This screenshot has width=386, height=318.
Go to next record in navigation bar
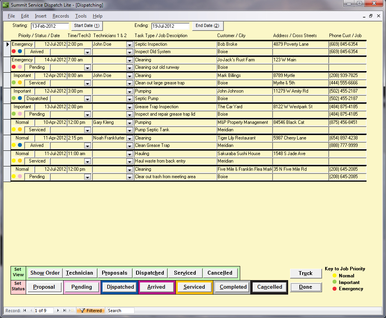click(x=58, y=311)
